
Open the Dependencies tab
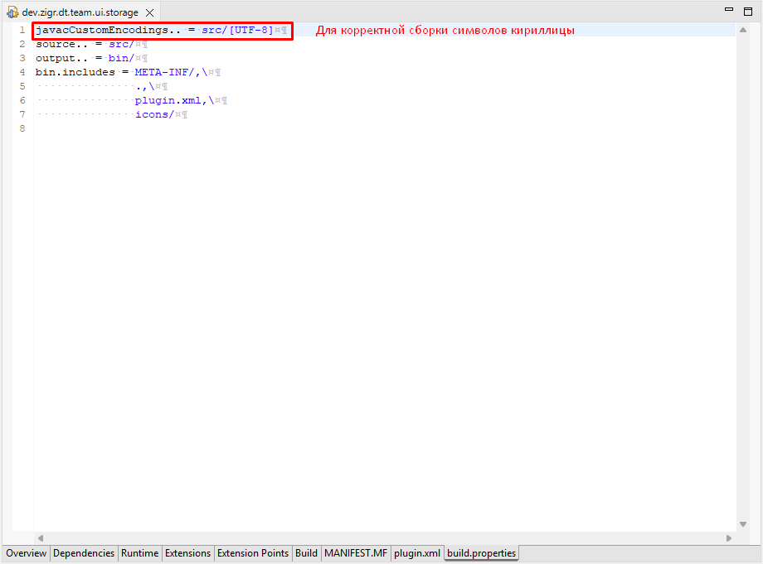coord(84,553)
